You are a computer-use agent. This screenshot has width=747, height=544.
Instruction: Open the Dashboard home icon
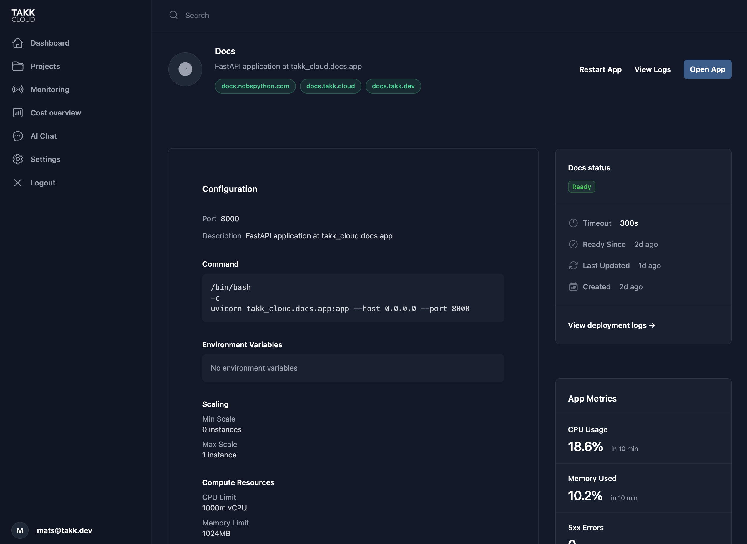(18, 43)
